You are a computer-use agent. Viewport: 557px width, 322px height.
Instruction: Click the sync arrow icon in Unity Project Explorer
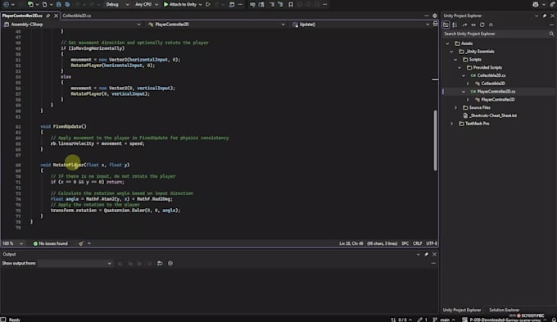(x=464, y=25)
